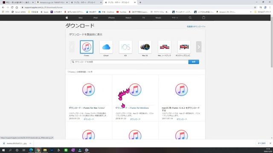Viewport: 273px width, 153px height.
Task: Open the Apple bookmark in bookmarks bar
Action: coord(44,12)
